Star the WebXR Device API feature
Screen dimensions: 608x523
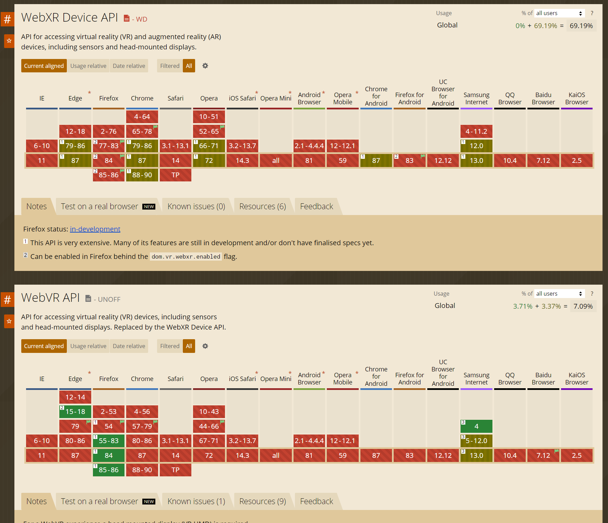9,41
